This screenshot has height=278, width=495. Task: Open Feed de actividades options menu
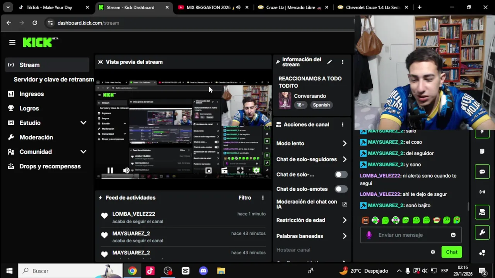(x=263, y=198)
